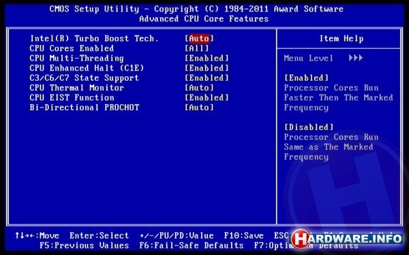Select the CPU Thermal Monitor row

coord(76,88)
